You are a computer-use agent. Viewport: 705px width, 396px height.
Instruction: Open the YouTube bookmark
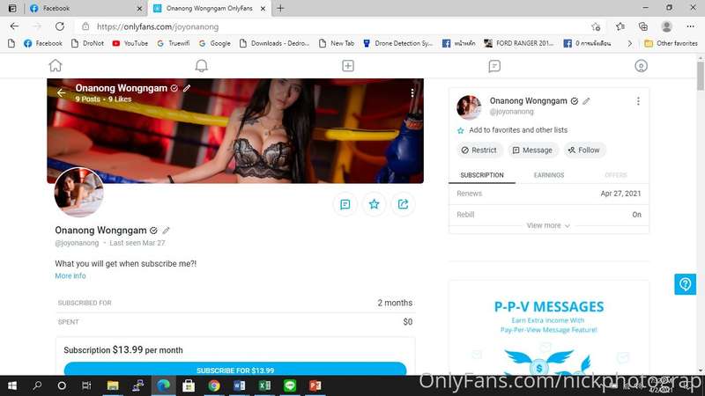130,43
